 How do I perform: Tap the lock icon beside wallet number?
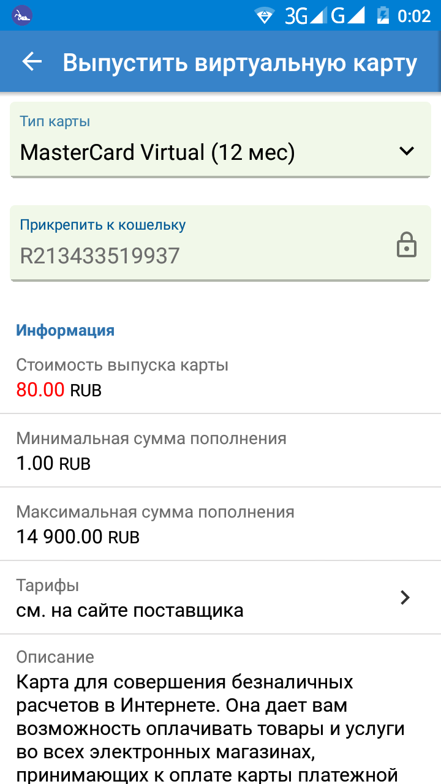pyautogui.click(x=407, y=246)
